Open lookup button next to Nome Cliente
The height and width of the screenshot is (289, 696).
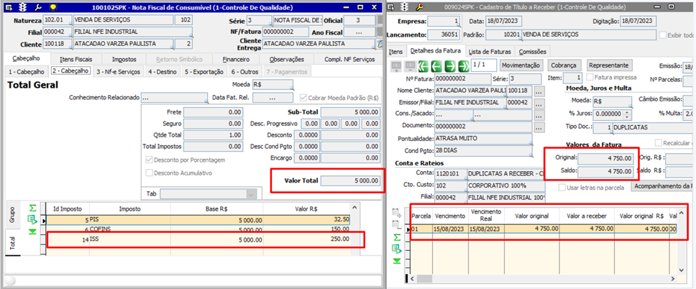539,91
